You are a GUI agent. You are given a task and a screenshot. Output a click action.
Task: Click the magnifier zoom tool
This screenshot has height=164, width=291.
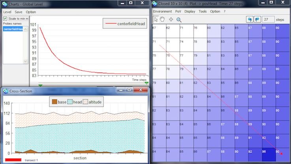[x=179, y=19]
